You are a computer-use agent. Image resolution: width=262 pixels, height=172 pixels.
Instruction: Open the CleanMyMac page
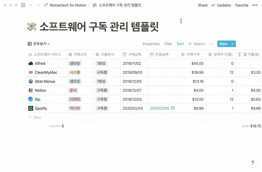point(46,72)
